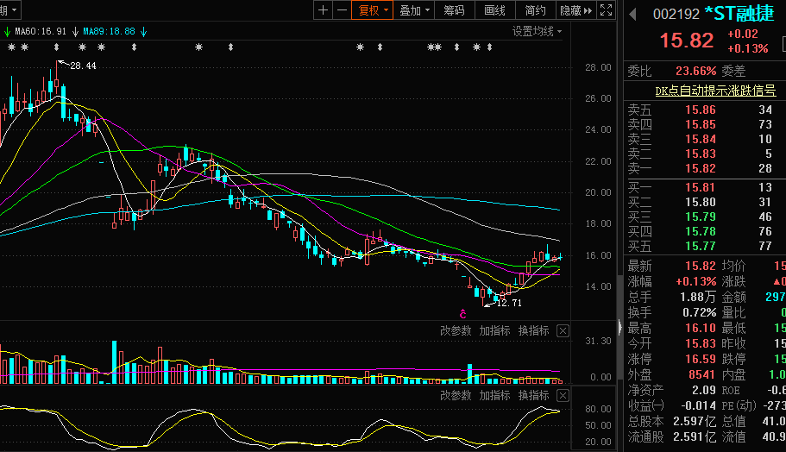Click the 31.30 volume axis label

598,342
